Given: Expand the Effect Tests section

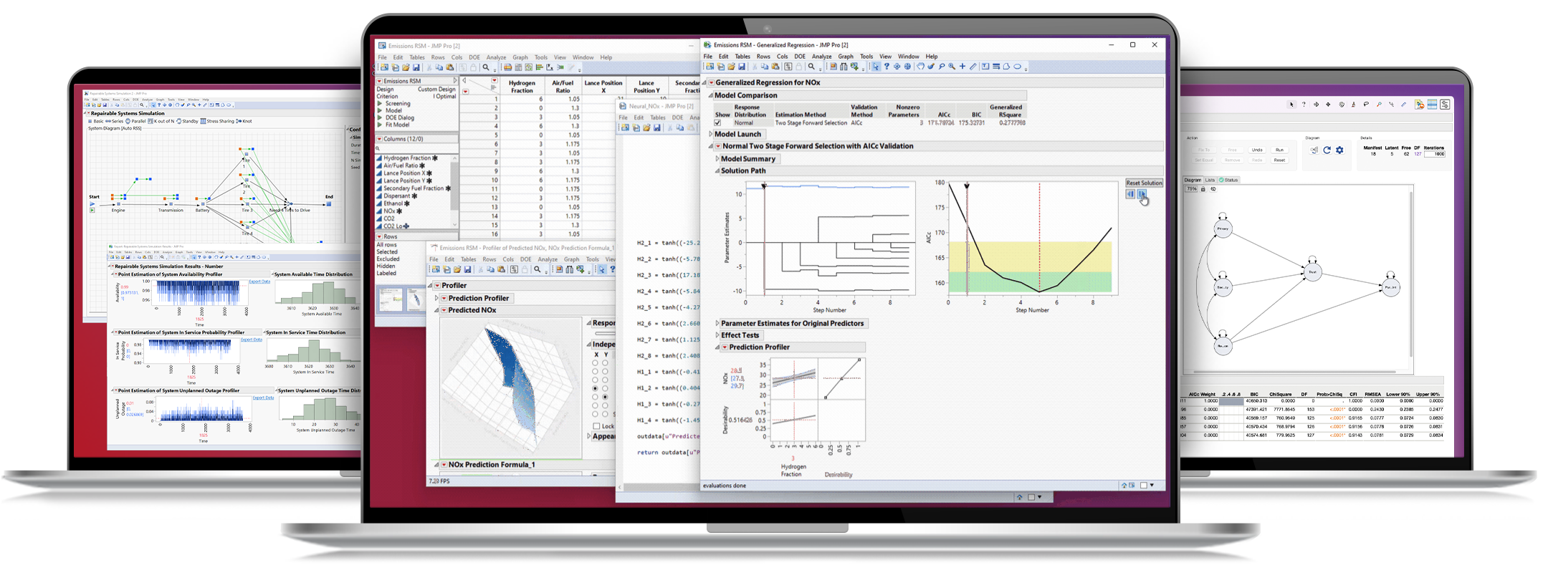Looking at the screenshot, I should pyautogui.click(x=717, y=335).
